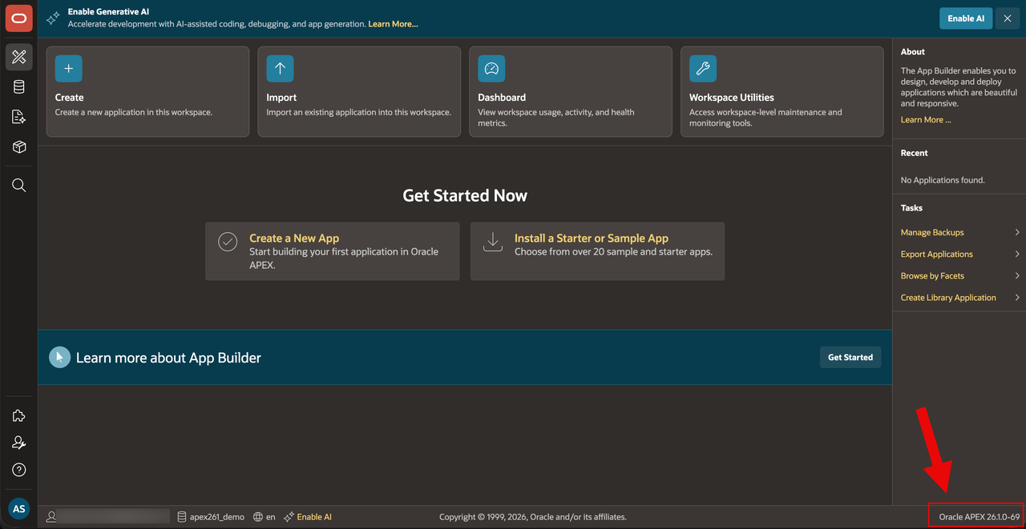Click the Import upload arrow icon

(280, 69)
